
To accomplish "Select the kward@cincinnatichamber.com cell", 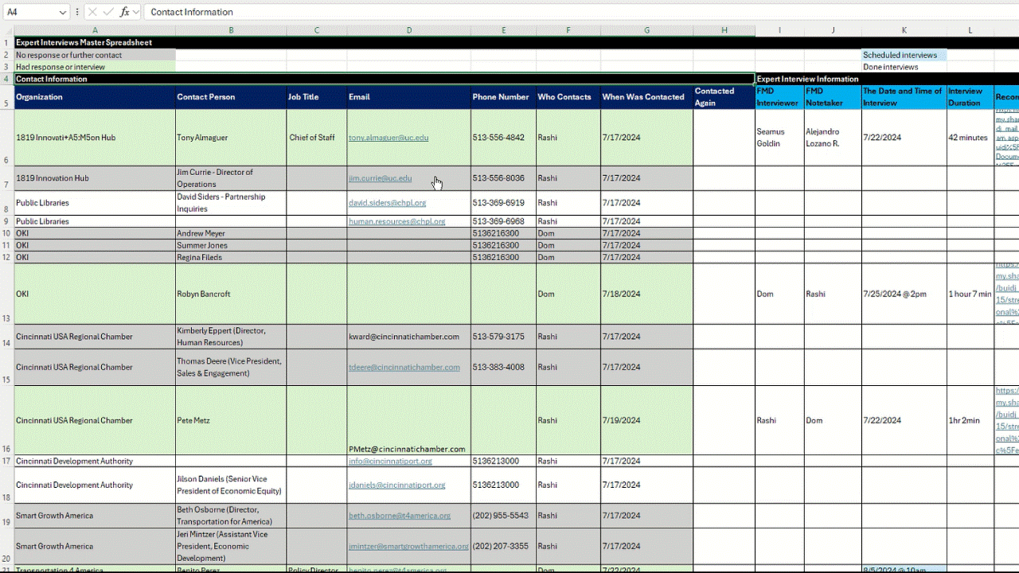I will click(408, 337).
